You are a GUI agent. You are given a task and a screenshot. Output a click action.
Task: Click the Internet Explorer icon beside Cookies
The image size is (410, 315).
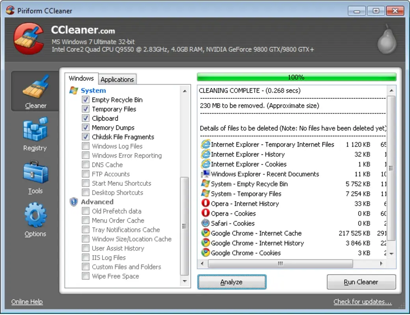point(206,164)
